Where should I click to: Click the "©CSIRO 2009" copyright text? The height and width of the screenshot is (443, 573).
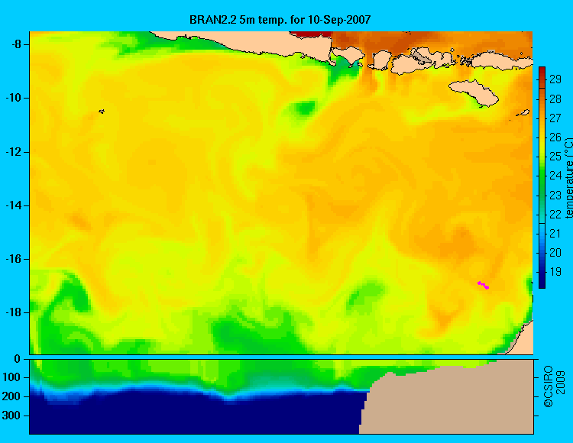point(554,386)
